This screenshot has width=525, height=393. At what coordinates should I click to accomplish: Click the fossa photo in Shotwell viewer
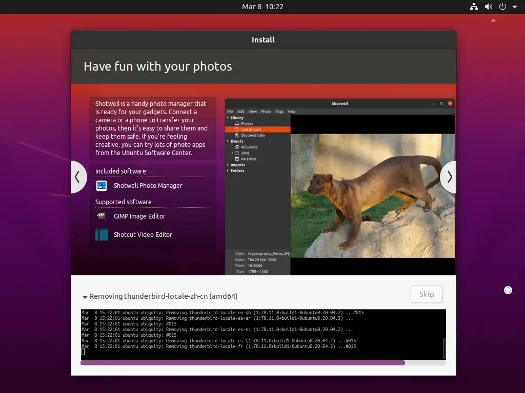coord(373,196)
